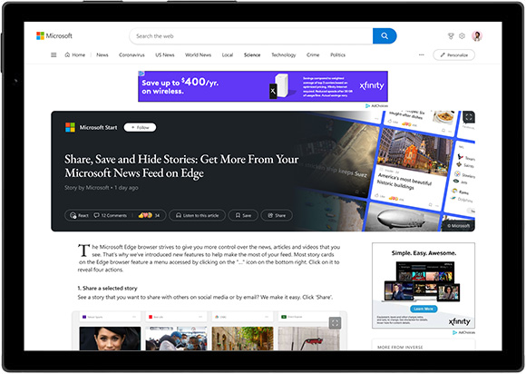This screenshot has width=526, height=374.
Task: Follow Microsoft Start
Action: (x=140, y=127)
